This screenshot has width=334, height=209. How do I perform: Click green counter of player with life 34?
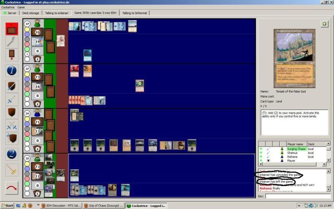click(x=27, y=139)
